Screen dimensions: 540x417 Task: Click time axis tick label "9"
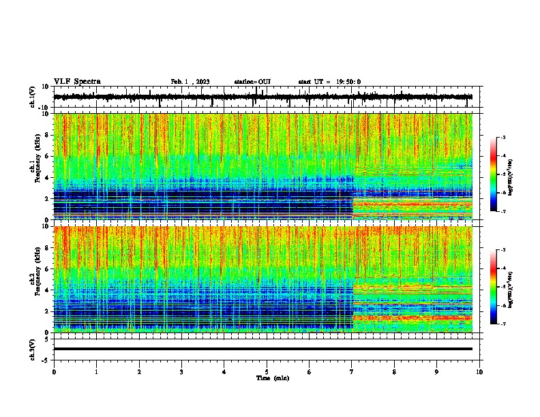coord(436,372)
